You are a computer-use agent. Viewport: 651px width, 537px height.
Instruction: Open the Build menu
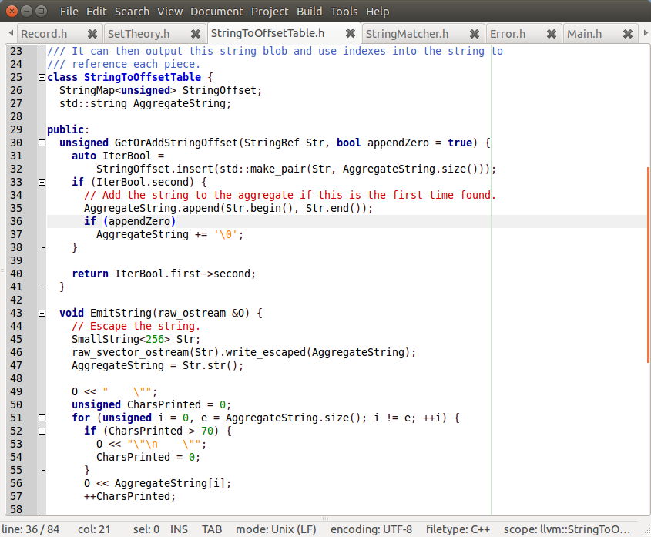(309, 12)
